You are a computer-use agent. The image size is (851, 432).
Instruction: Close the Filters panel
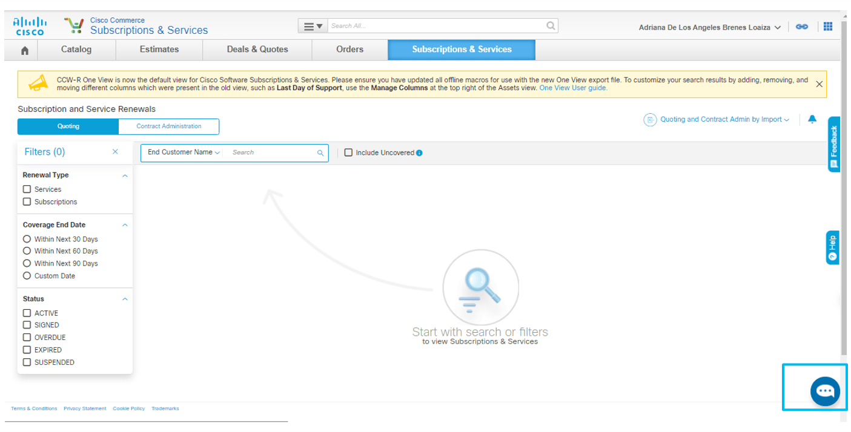point(115,152)
